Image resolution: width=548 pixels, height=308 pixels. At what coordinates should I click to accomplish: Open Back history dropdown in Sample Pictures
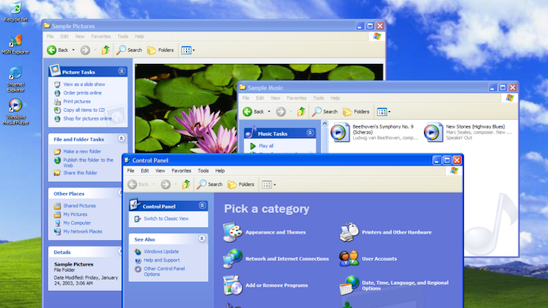(74, 50)
